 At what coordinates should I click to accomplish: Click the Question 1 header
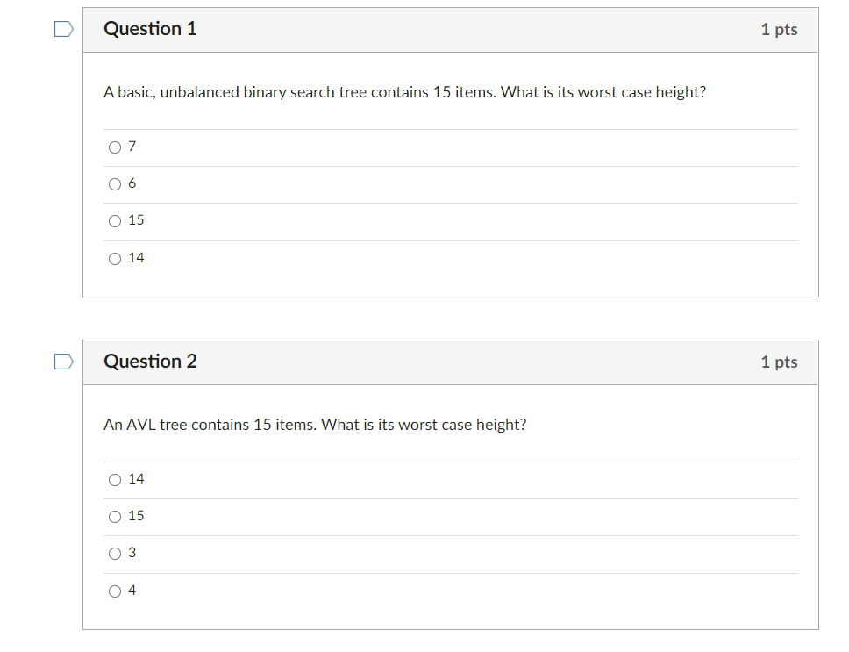tap(150, 28)
